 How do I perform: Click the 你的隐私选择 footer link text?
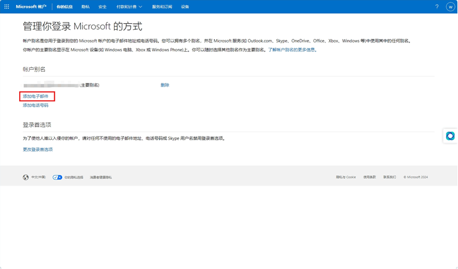click(x=74, y=177)
